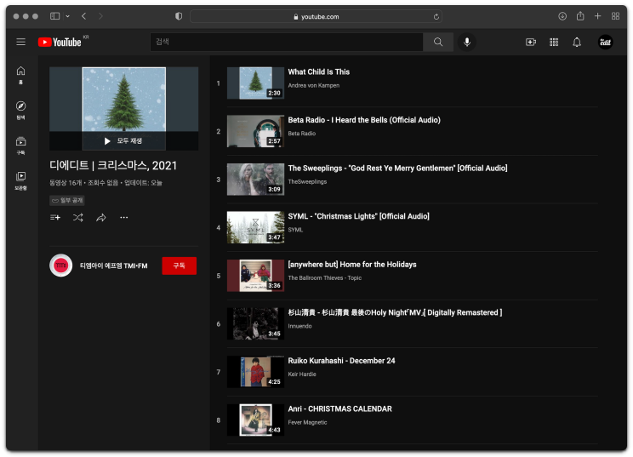Click the youtube.com address bar
The height and width of the screenshot is (457, 633).
click(316, 16)
